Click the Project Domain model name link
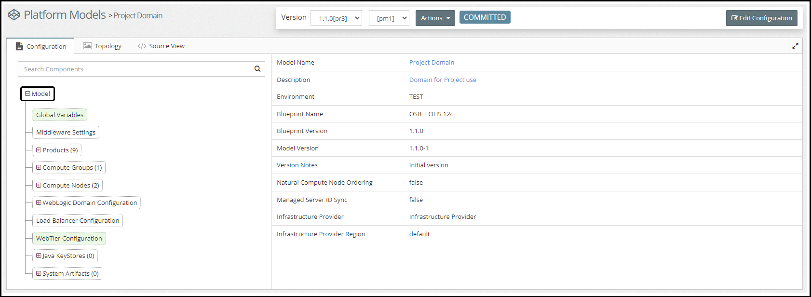 tap(432, 63)
